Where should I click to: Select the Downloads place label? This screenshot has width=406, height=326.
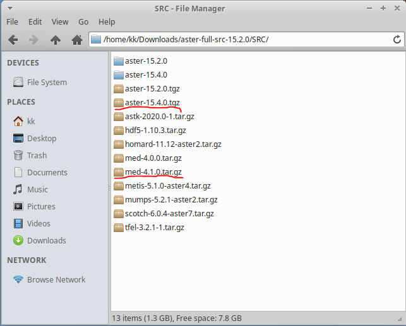tap(47, 241)
